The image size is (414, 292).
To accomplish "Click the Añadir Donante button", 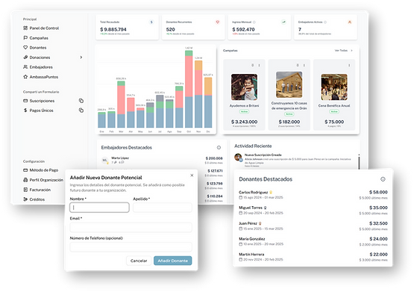I will 172,261.
